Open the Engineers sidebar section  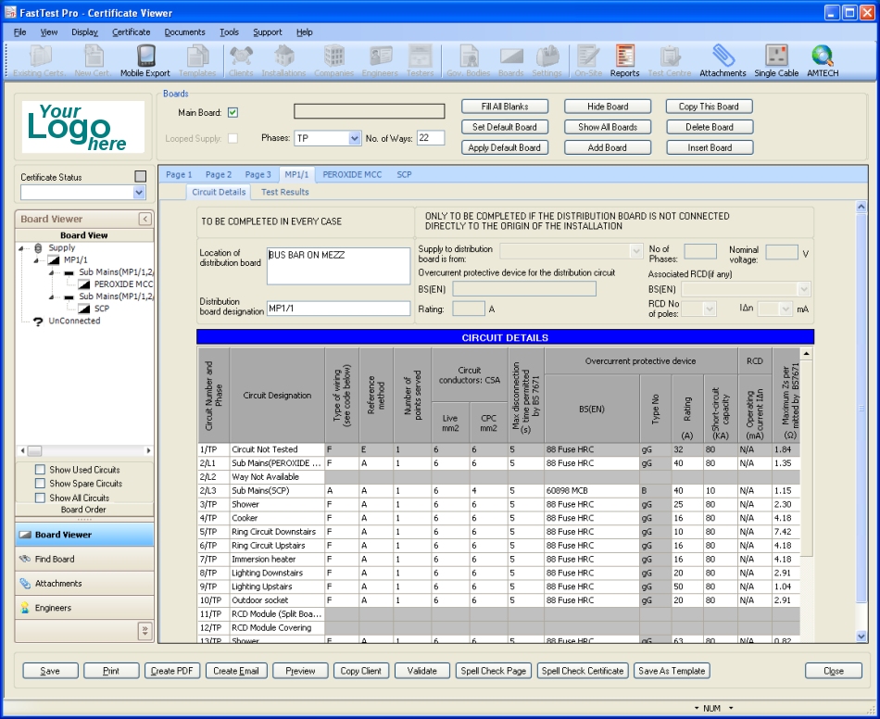[x=84, y=608]
